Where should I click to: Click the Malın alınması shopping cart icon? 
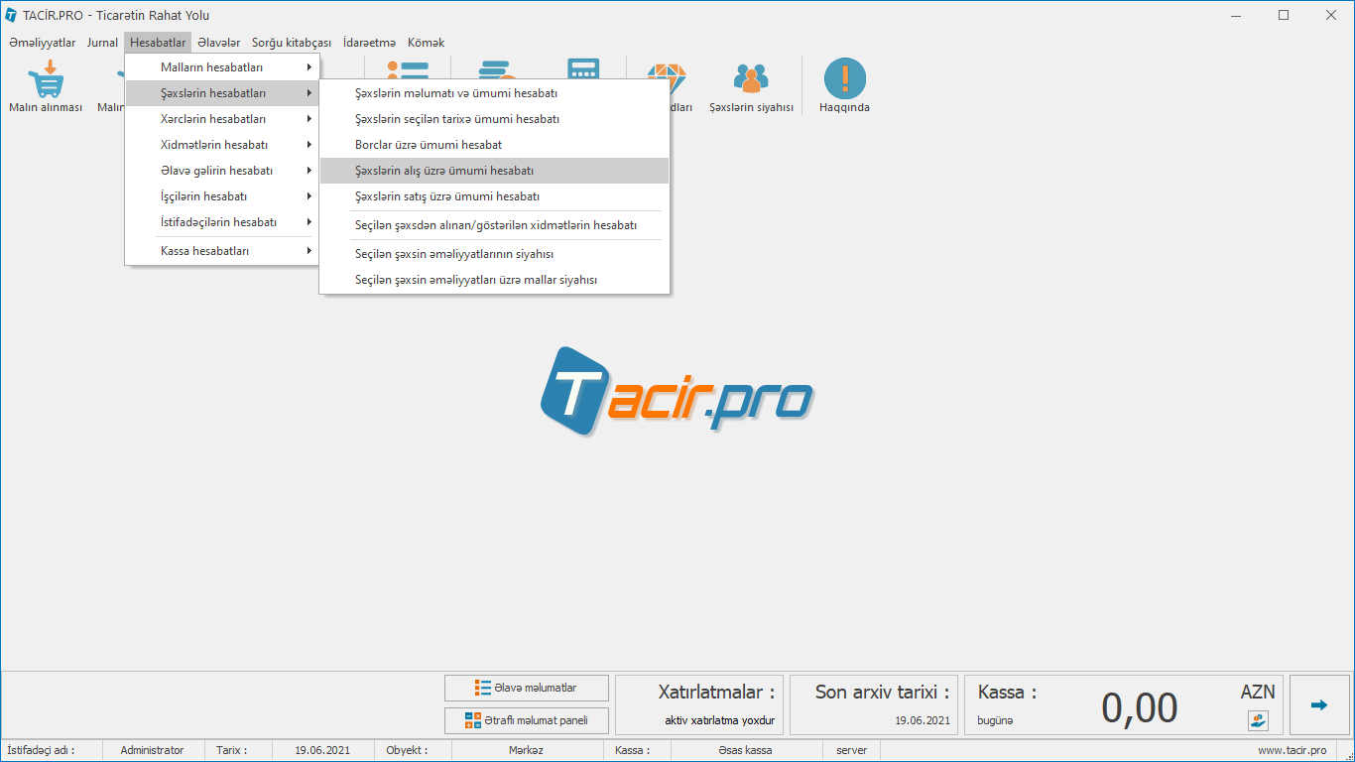[46, 79]
